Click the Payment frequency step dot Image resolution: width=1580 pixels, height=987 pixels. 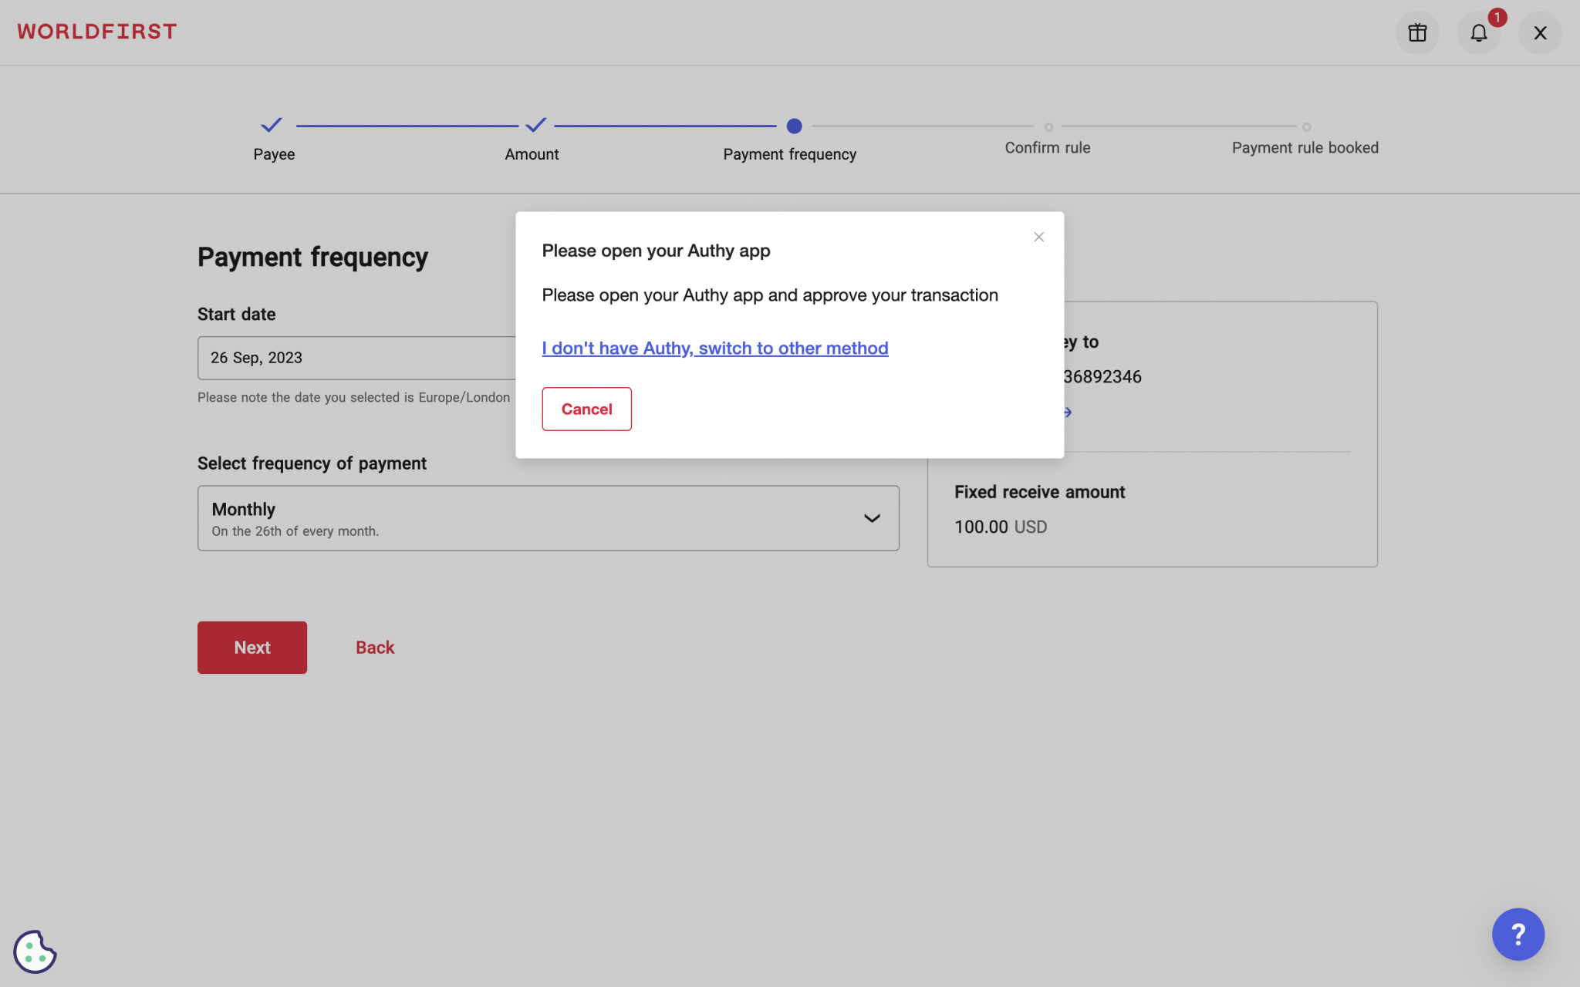coord(795,126)
